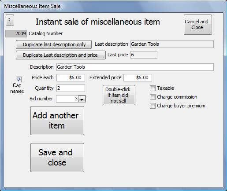227x191 pixels.
Task: Check the Charge buyer premium option
Action: coord(153,106)
